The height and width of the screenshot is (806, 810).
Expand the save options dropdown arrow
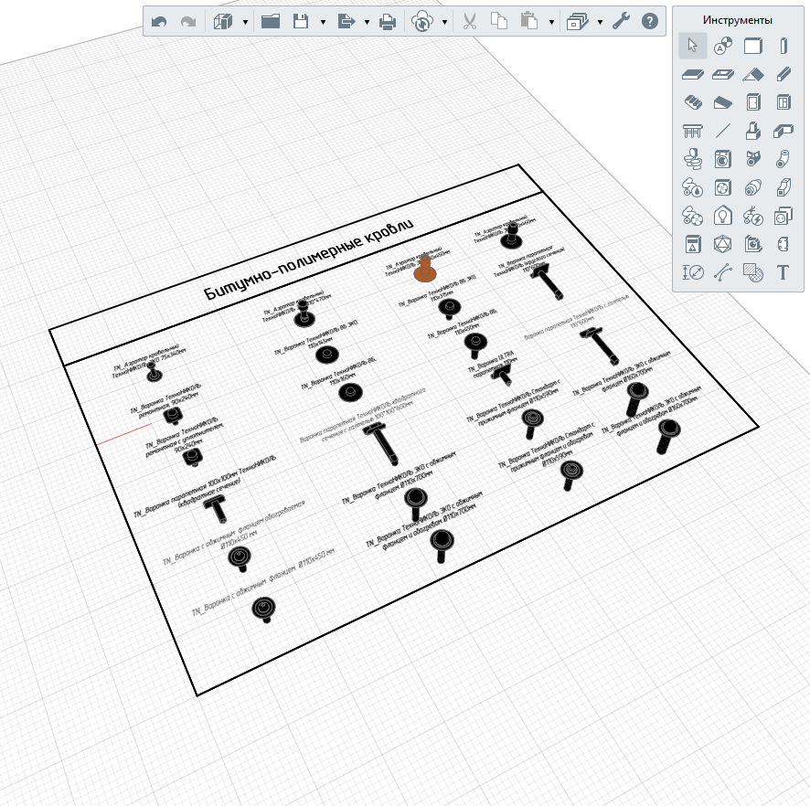pos(323,22)
